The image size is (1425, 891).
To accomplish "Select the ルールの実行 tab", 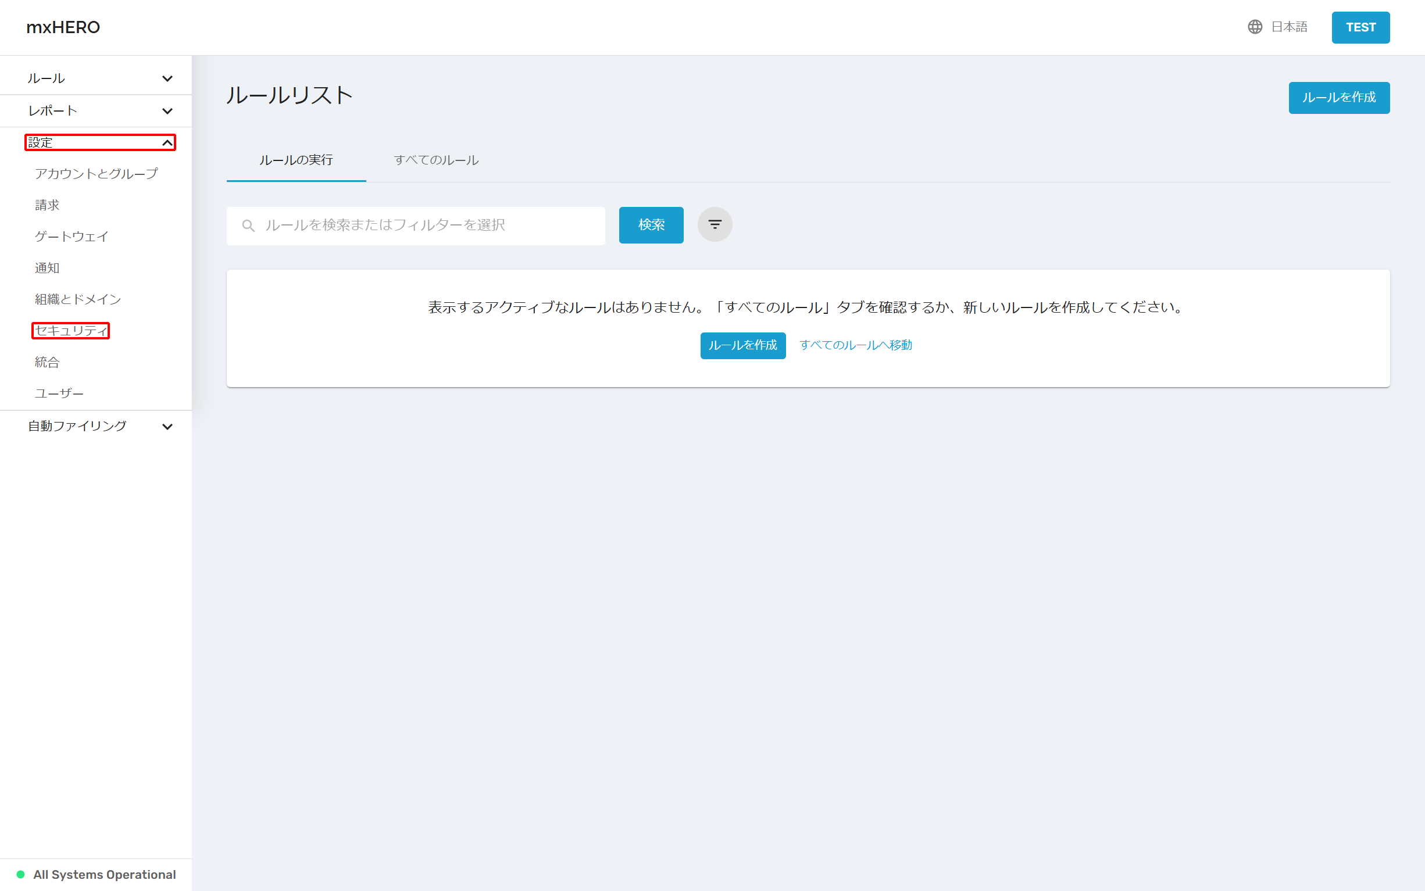I will pos(296,160).
